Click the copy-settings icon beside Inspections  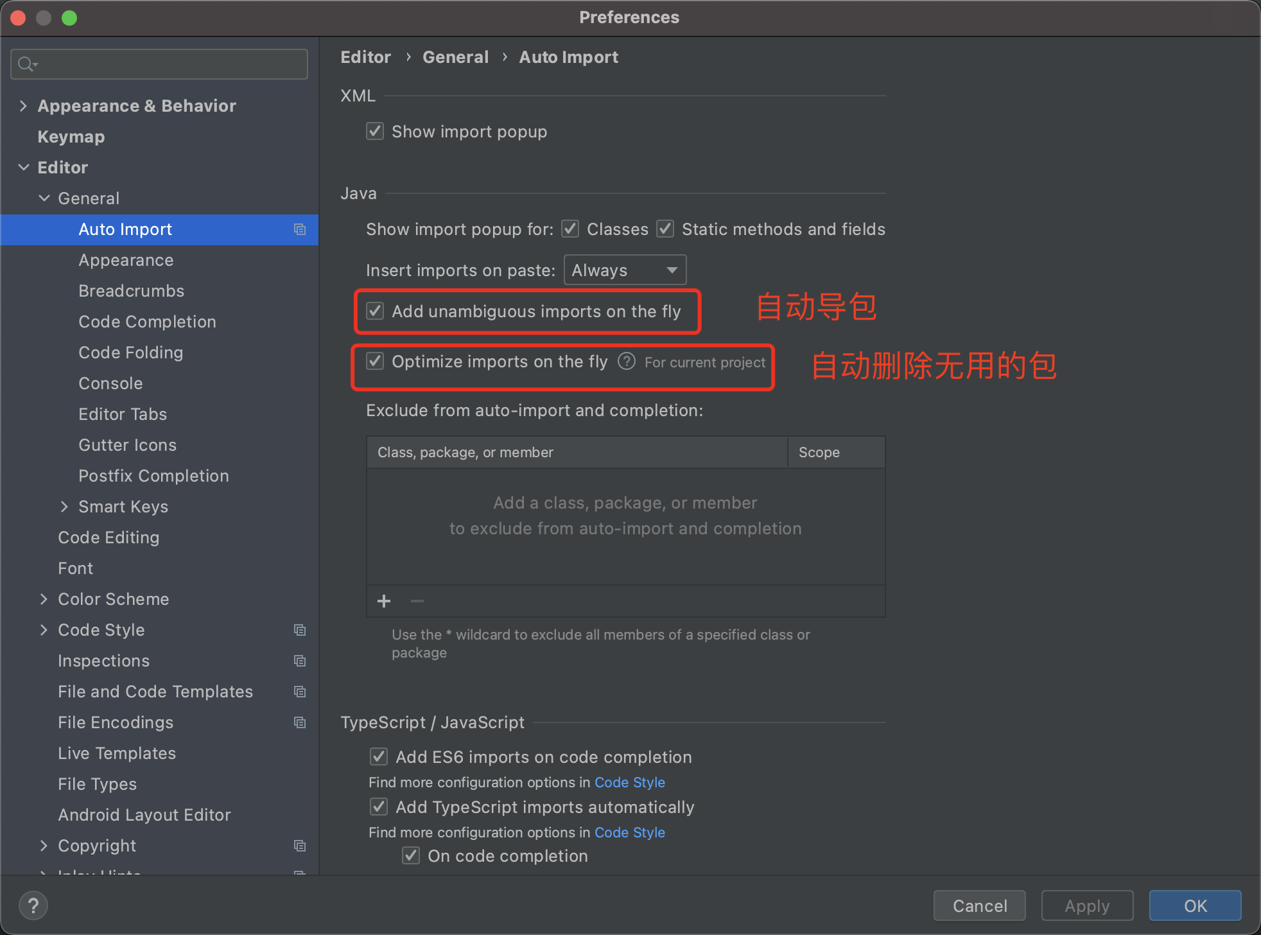pyautogui.click(x=299, y=661)
